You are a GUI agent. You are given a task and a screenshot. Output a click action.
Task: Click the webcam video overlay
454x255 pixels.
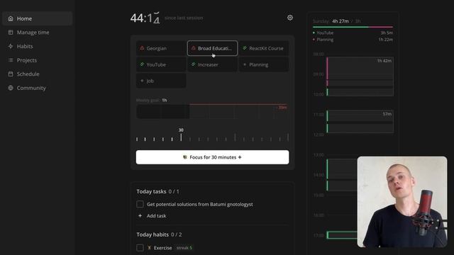(402, 202)
